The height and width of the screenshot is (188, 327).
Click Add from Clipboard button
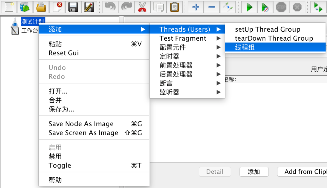302,172
